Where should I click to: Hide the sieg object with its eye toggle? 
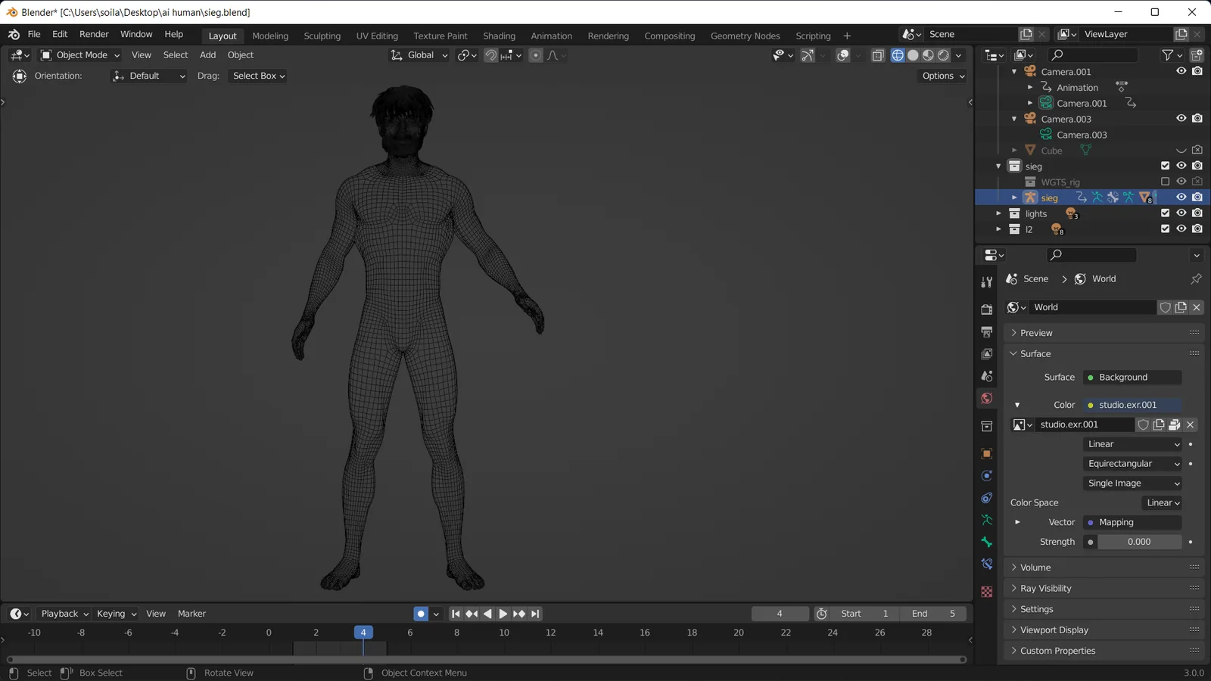pos(1181,197)
